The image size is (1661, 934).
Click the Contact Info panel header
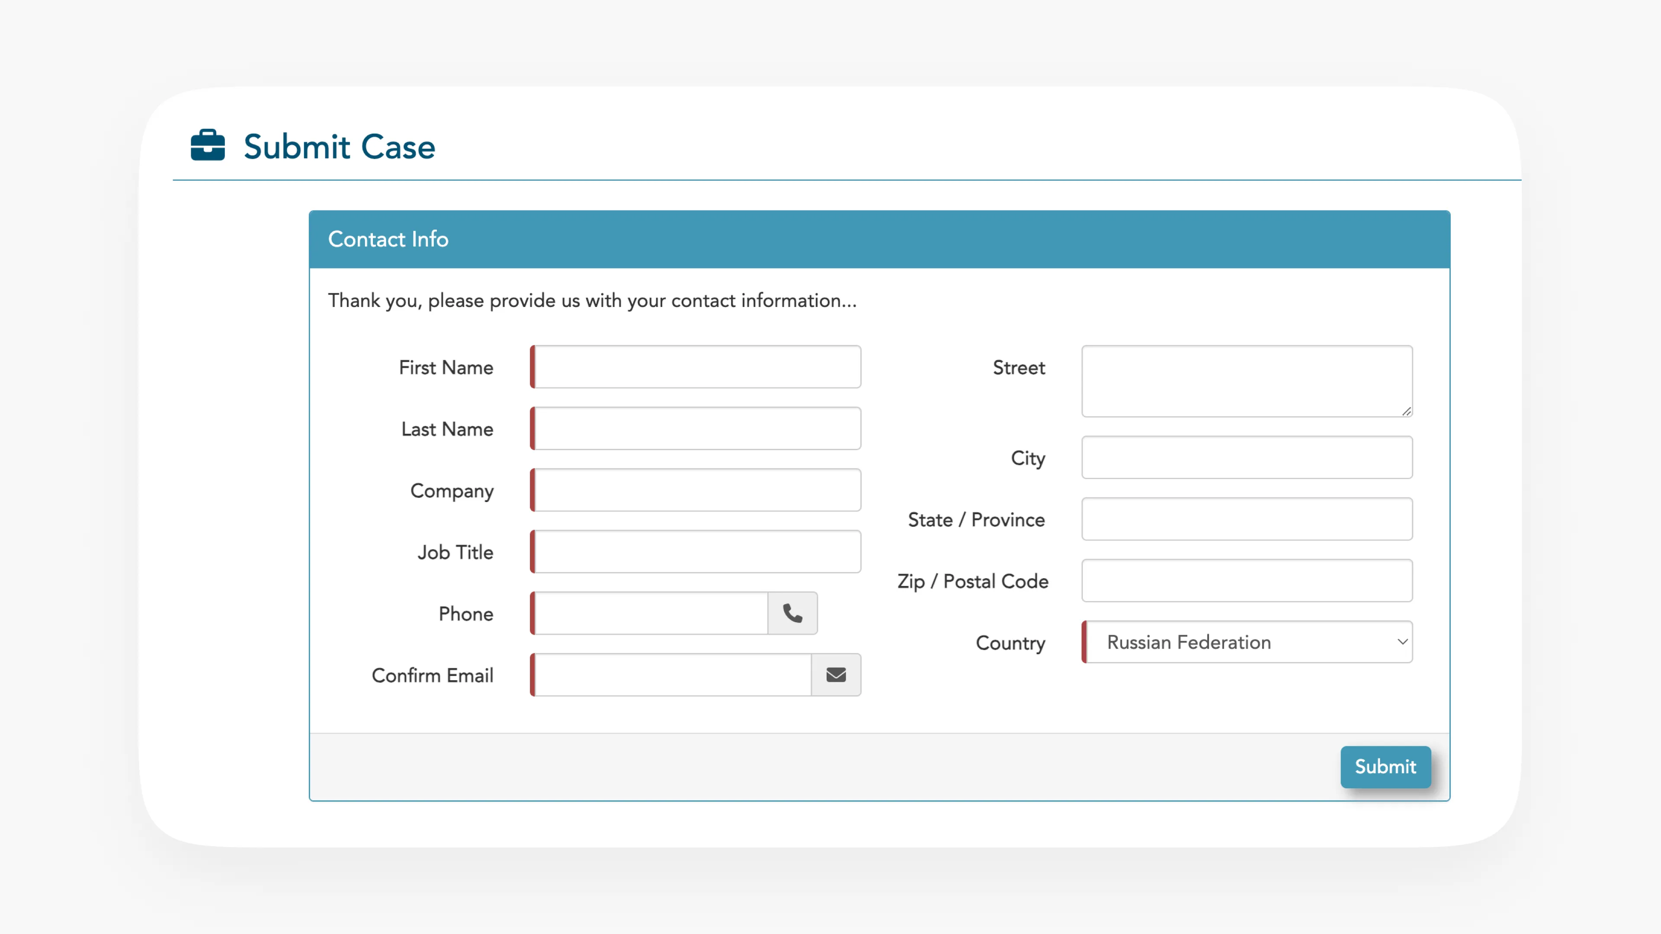[879, 239]
